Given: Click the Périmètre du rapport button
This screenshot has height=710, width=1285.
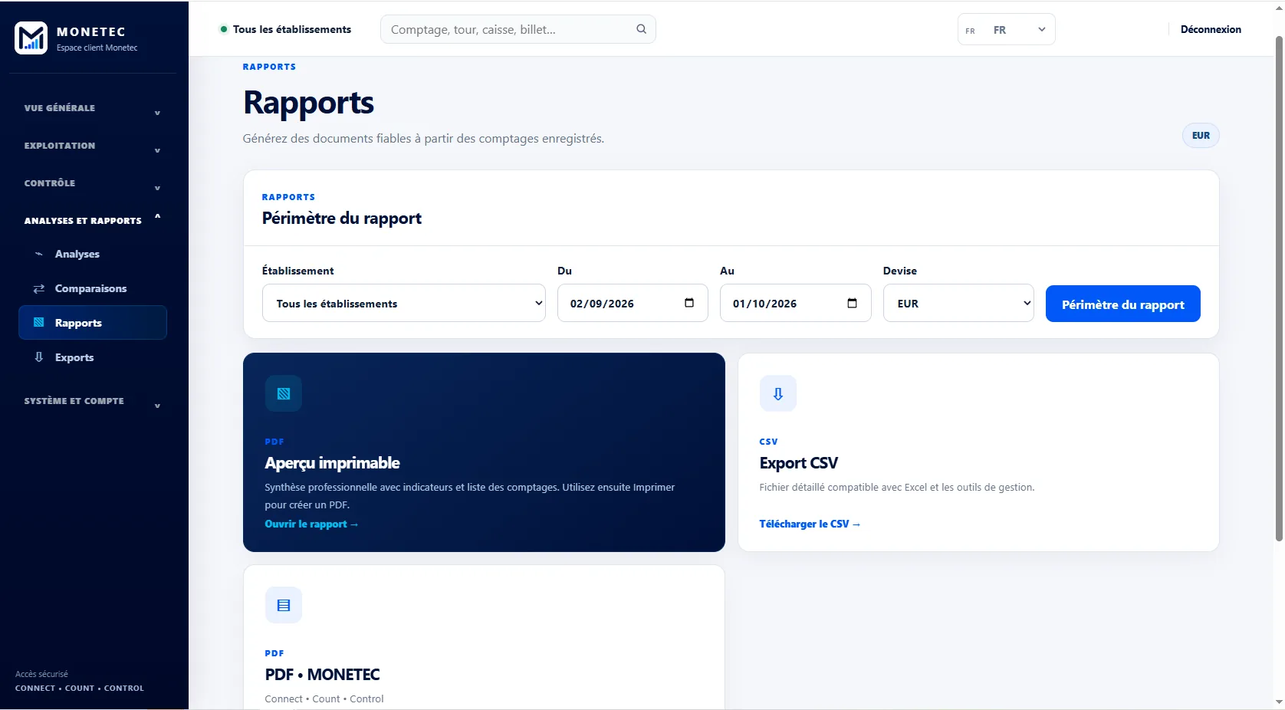Looking at the screenshot, I should [1122, 304].
